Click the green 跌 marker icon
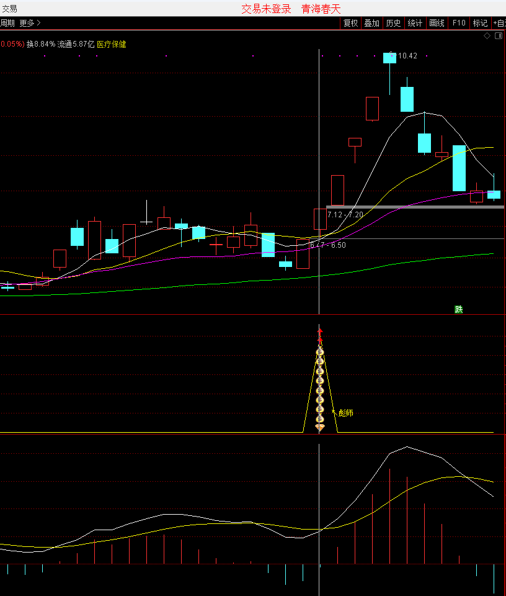This screenshot has width=506, height=596. [x=459, y=309]
